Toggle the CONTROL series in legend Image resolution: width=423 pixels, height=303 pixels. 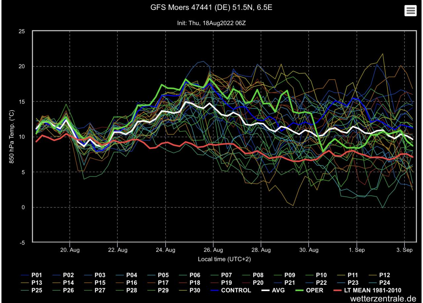236,290
